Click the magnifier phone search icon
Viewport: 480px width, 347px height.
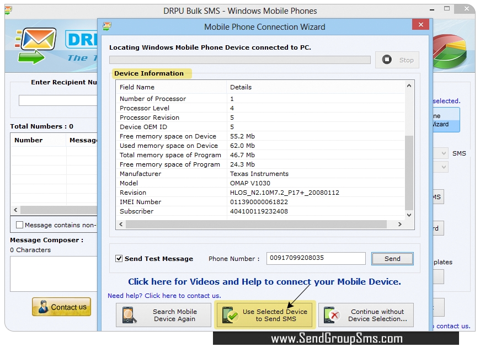pyautogui.click(x=129, y=315)
